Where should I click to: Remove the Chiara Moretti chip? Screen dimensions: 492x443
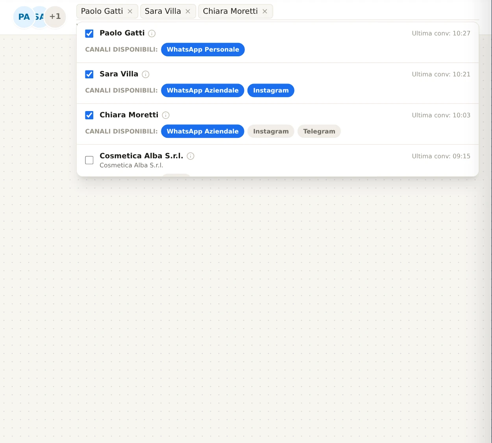click(x=265, y=11)
